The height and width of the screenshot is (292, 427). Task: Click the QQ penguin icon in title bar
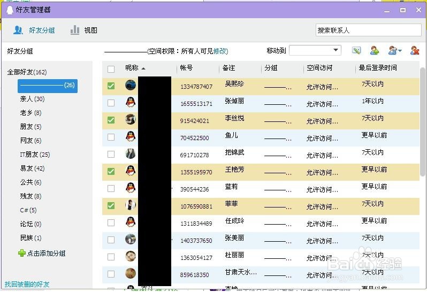coord(10,10)
